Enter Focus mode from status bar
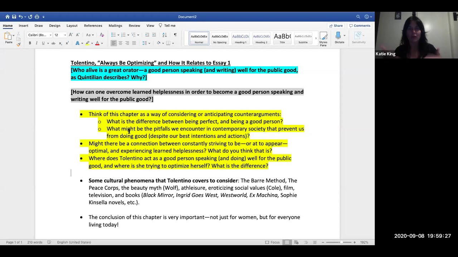 point(272,242)
